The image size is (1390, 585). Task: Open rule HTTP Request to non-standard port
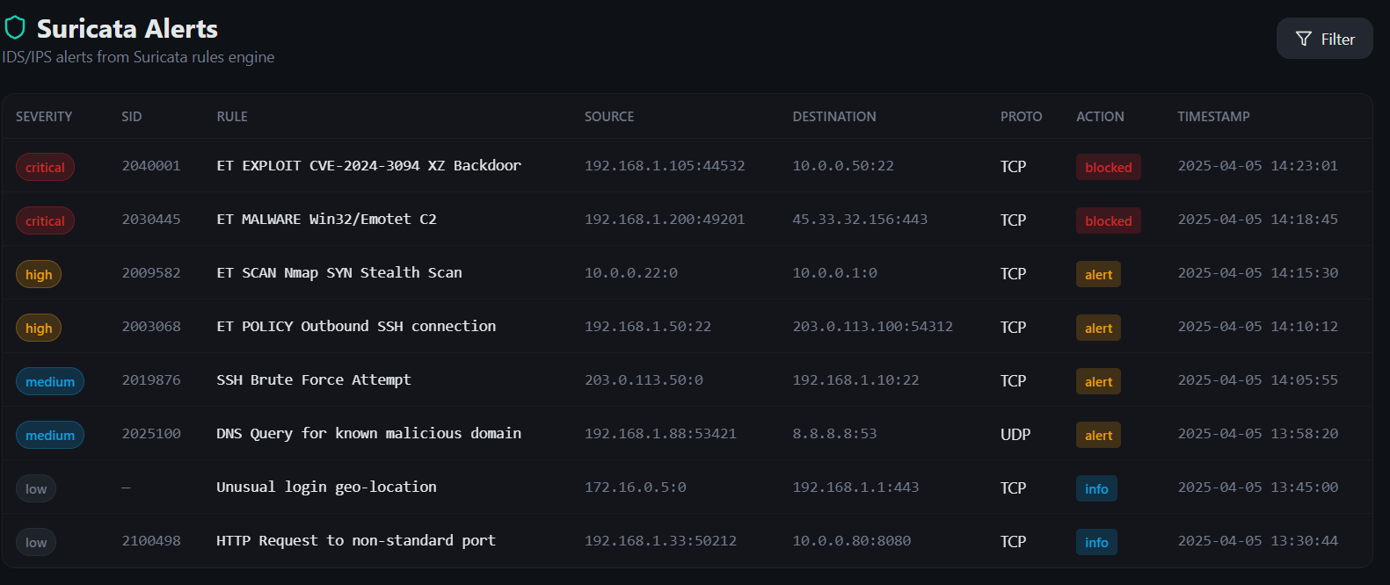(356, 540)
